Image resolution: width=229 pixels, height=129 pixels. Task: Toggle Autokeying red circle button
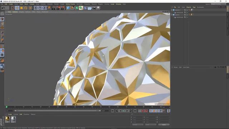146,111
